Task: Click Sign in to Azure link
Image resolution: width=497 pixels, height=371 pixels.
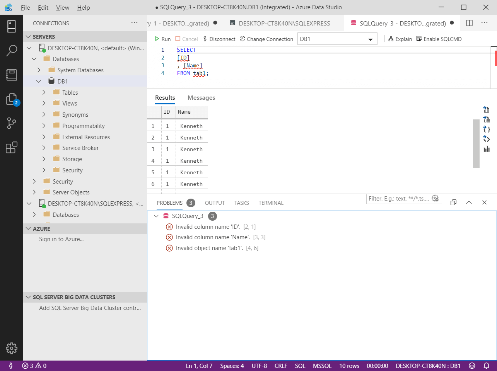Action: point(61,239)
